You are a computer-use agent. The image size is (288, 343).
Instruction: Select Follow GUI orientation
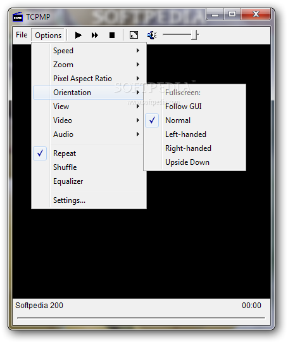pyautogui.click(x=195, y=107)
